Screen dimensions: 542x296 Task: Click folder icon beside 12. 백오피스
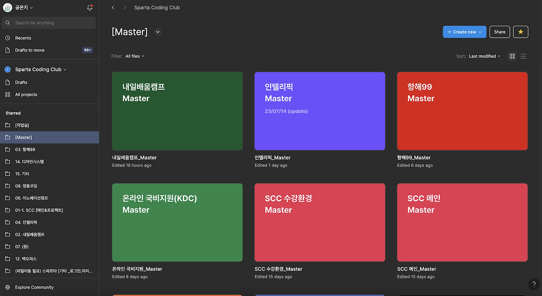pyautogui.click(x=8, y=259)
